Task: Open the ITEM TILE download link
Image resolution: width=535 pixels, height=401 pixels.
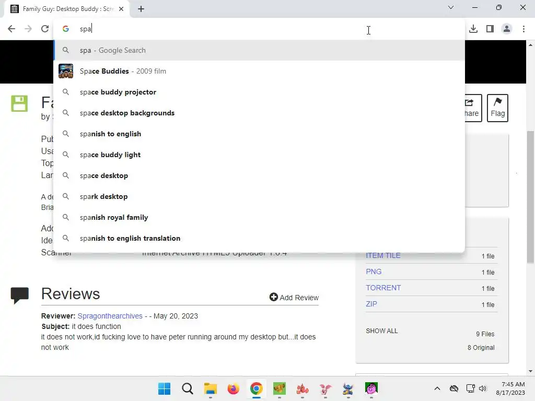Action: pyautogui.click(x=383, y=255)
